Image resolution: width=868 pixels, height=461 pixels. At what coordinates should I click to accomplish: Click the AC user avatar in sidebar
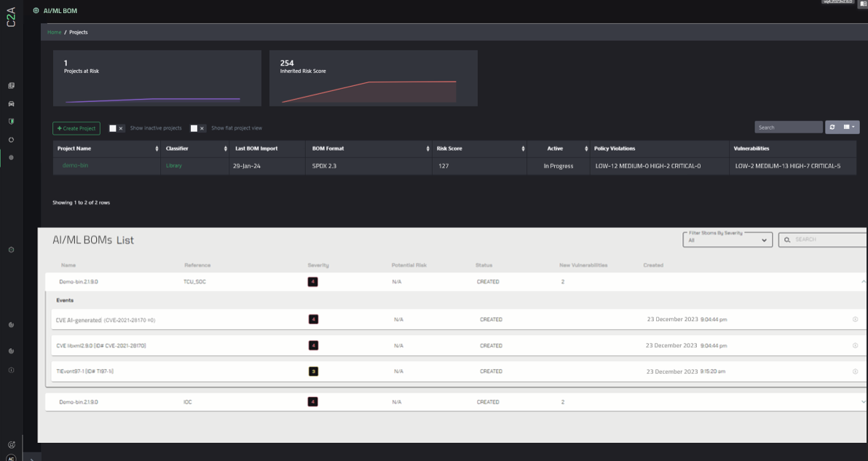tap(11, 458)
